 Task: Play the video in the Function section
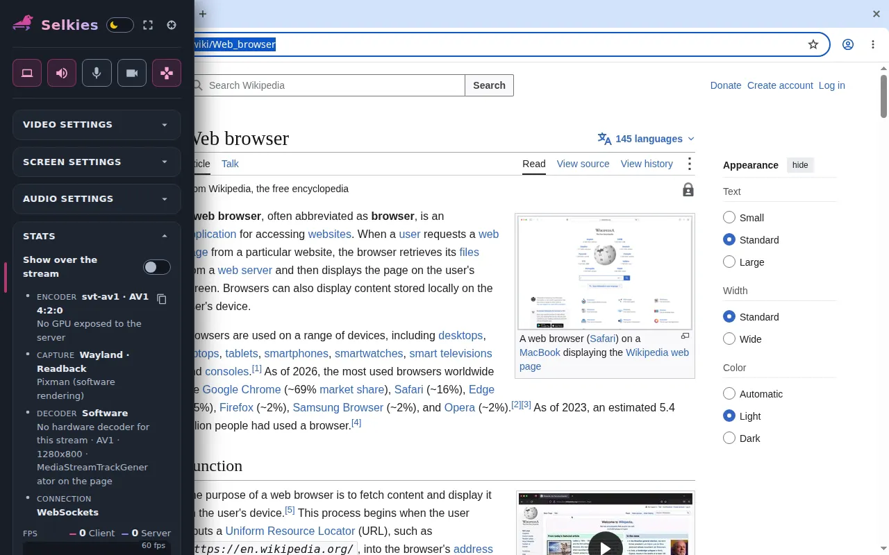pyautogui.click(x=606, y=547)
